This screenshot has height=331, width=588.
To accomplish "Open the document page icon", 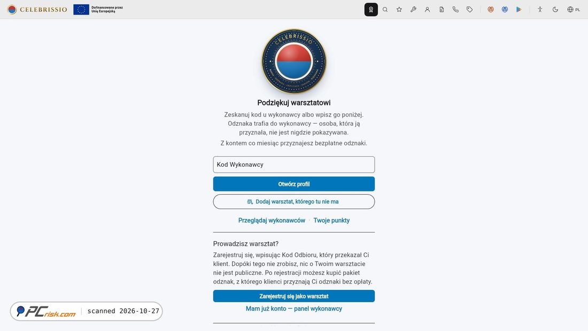I will click(x=442, y=10).
